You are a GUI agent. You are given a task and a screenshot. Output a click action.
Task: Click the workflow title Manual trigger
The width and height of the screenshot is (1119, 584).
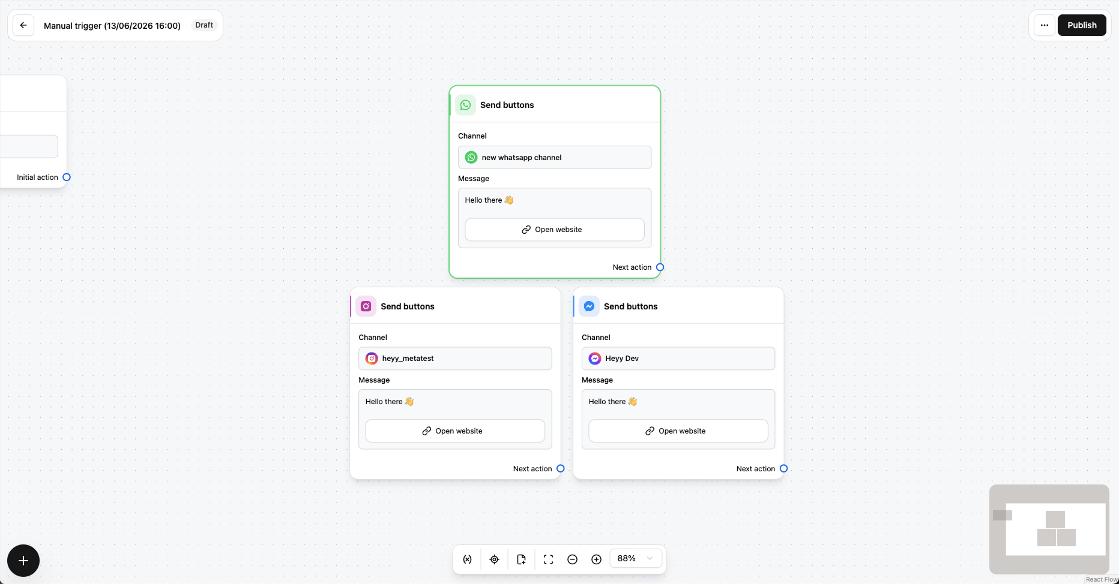point(112,26)
